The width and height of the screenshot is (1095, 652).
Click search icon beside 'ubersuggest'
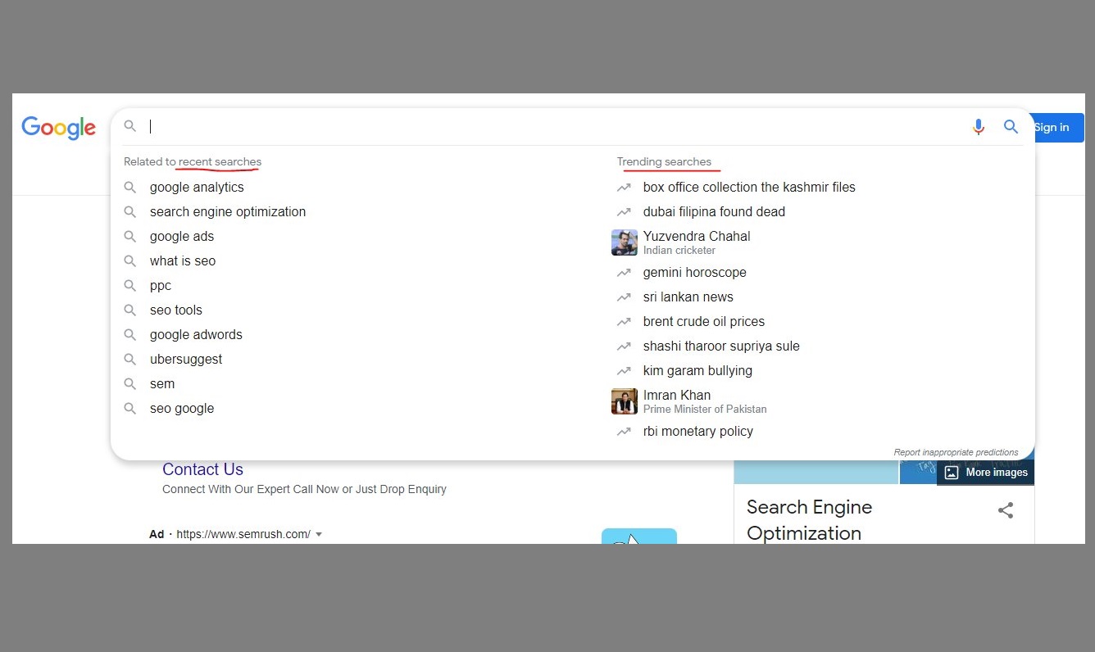pos(129,359)
